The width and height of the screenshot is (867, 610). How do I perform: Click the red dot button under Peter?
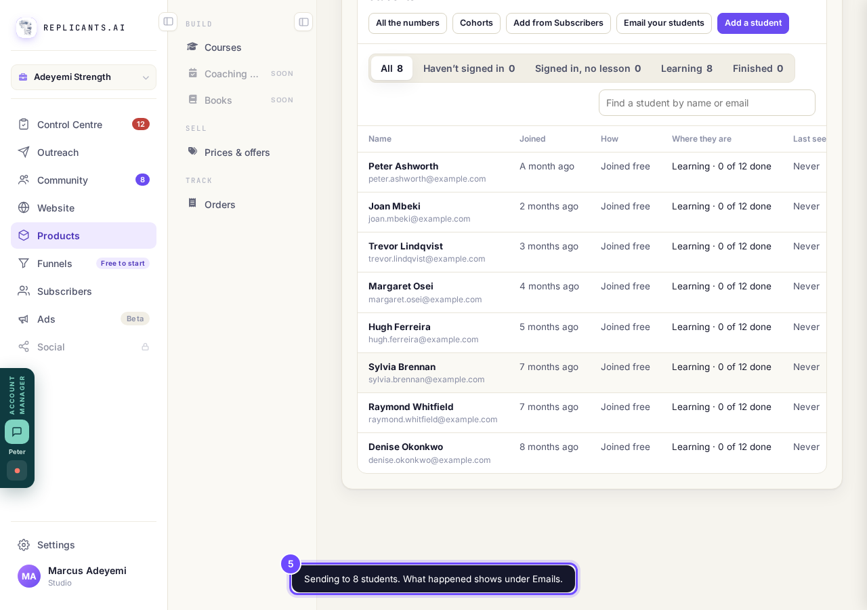coord(17,470)
